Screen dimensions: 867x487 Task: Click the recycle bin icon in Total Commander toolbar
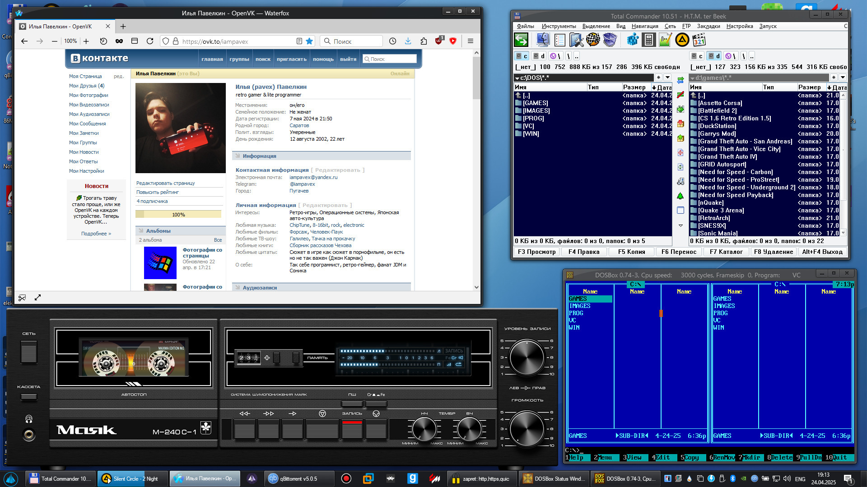610,40
